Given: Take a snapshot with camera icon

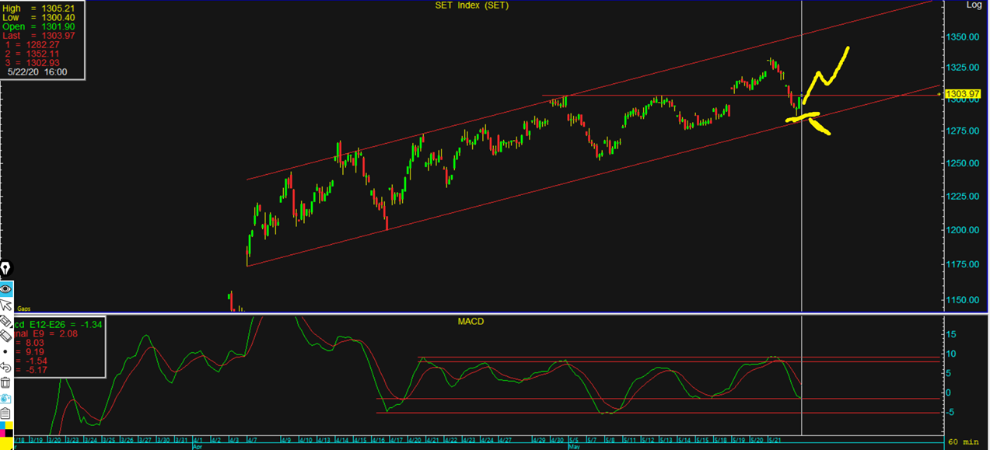Looking at the screenshot, I should [5, 397].
